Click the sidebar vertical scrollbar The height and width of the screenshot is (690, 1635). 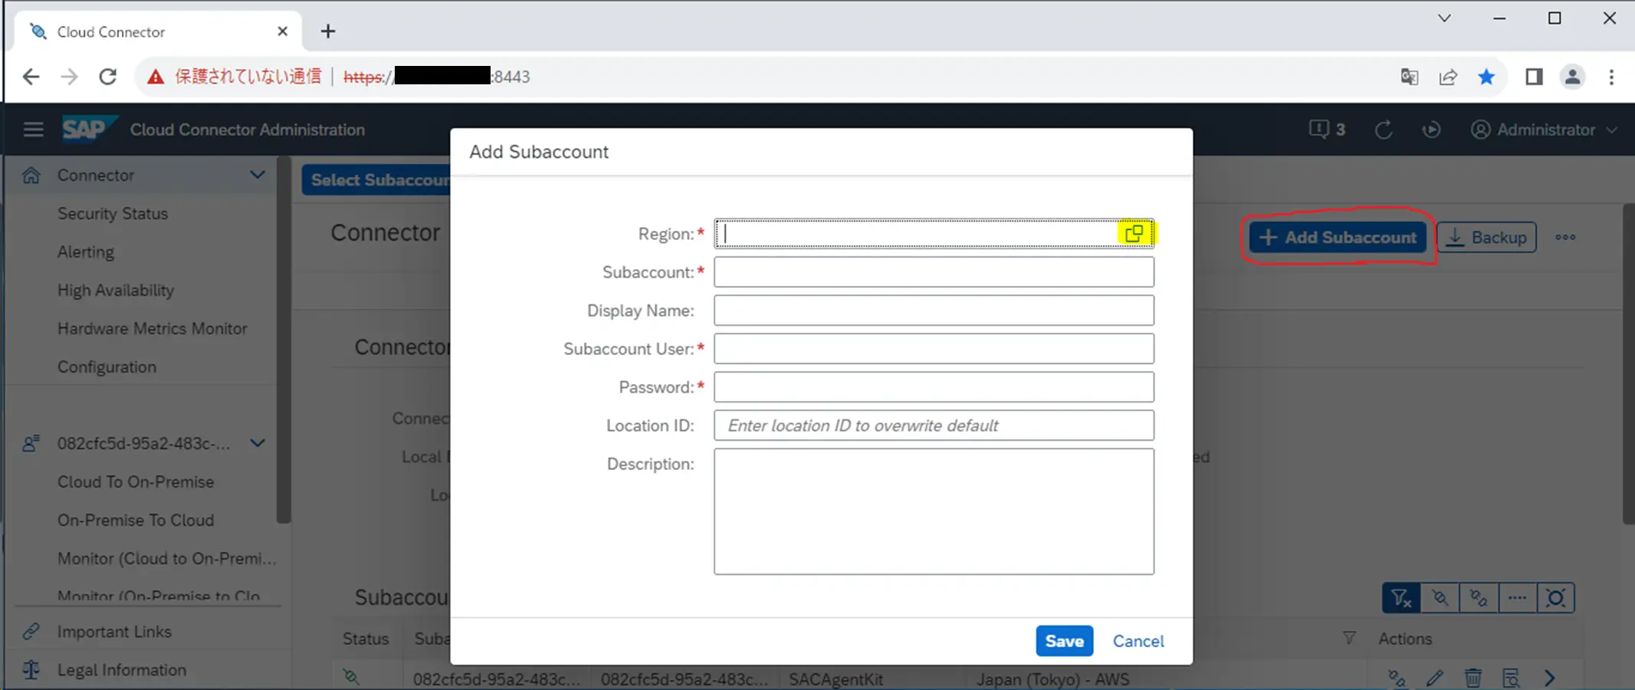[x=284, y=340]
